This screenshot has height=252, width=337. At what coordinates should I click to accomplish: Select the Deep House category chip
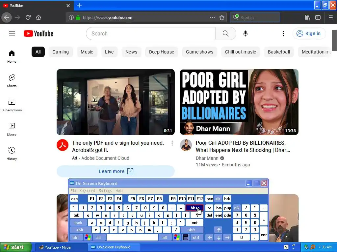162,52
